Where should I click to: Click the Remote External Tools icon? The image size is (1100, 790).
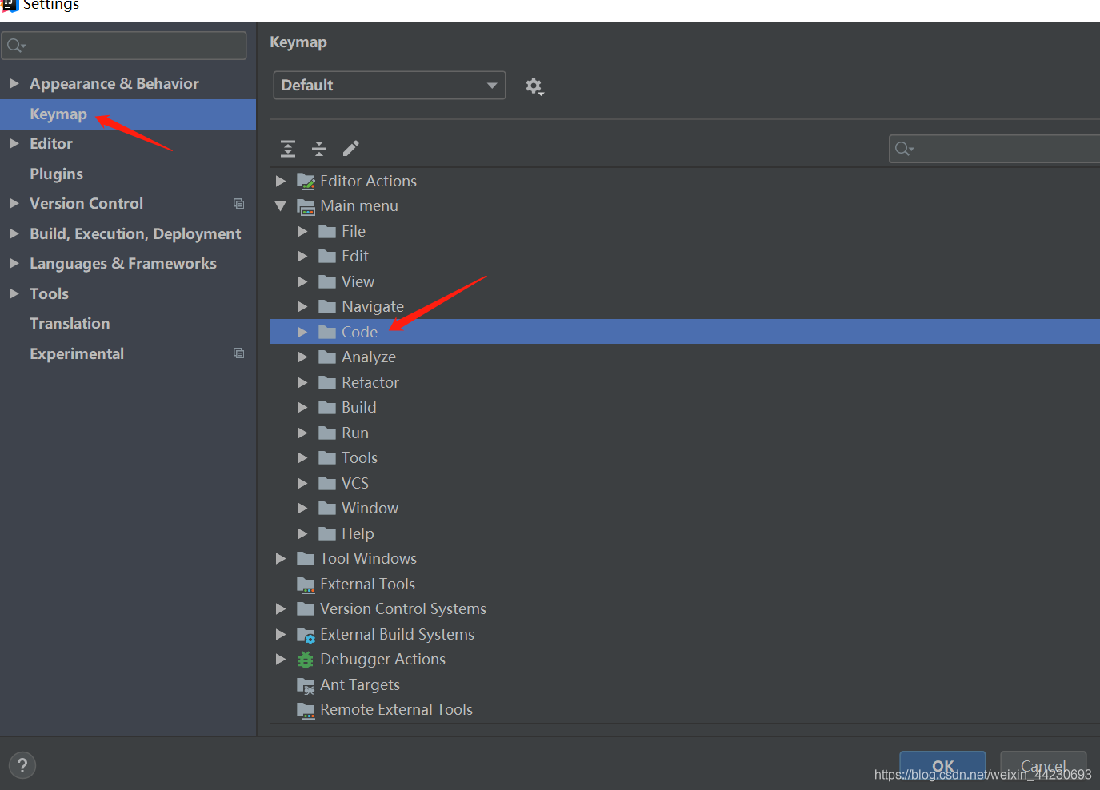pos(306,710)
